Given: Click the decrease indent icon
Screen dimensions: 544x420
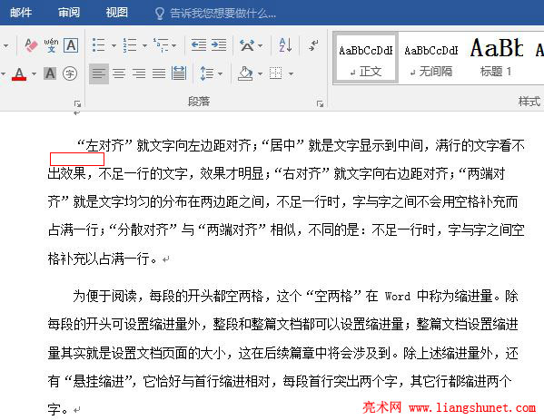Looking at the screenshot, I should 199,45.
